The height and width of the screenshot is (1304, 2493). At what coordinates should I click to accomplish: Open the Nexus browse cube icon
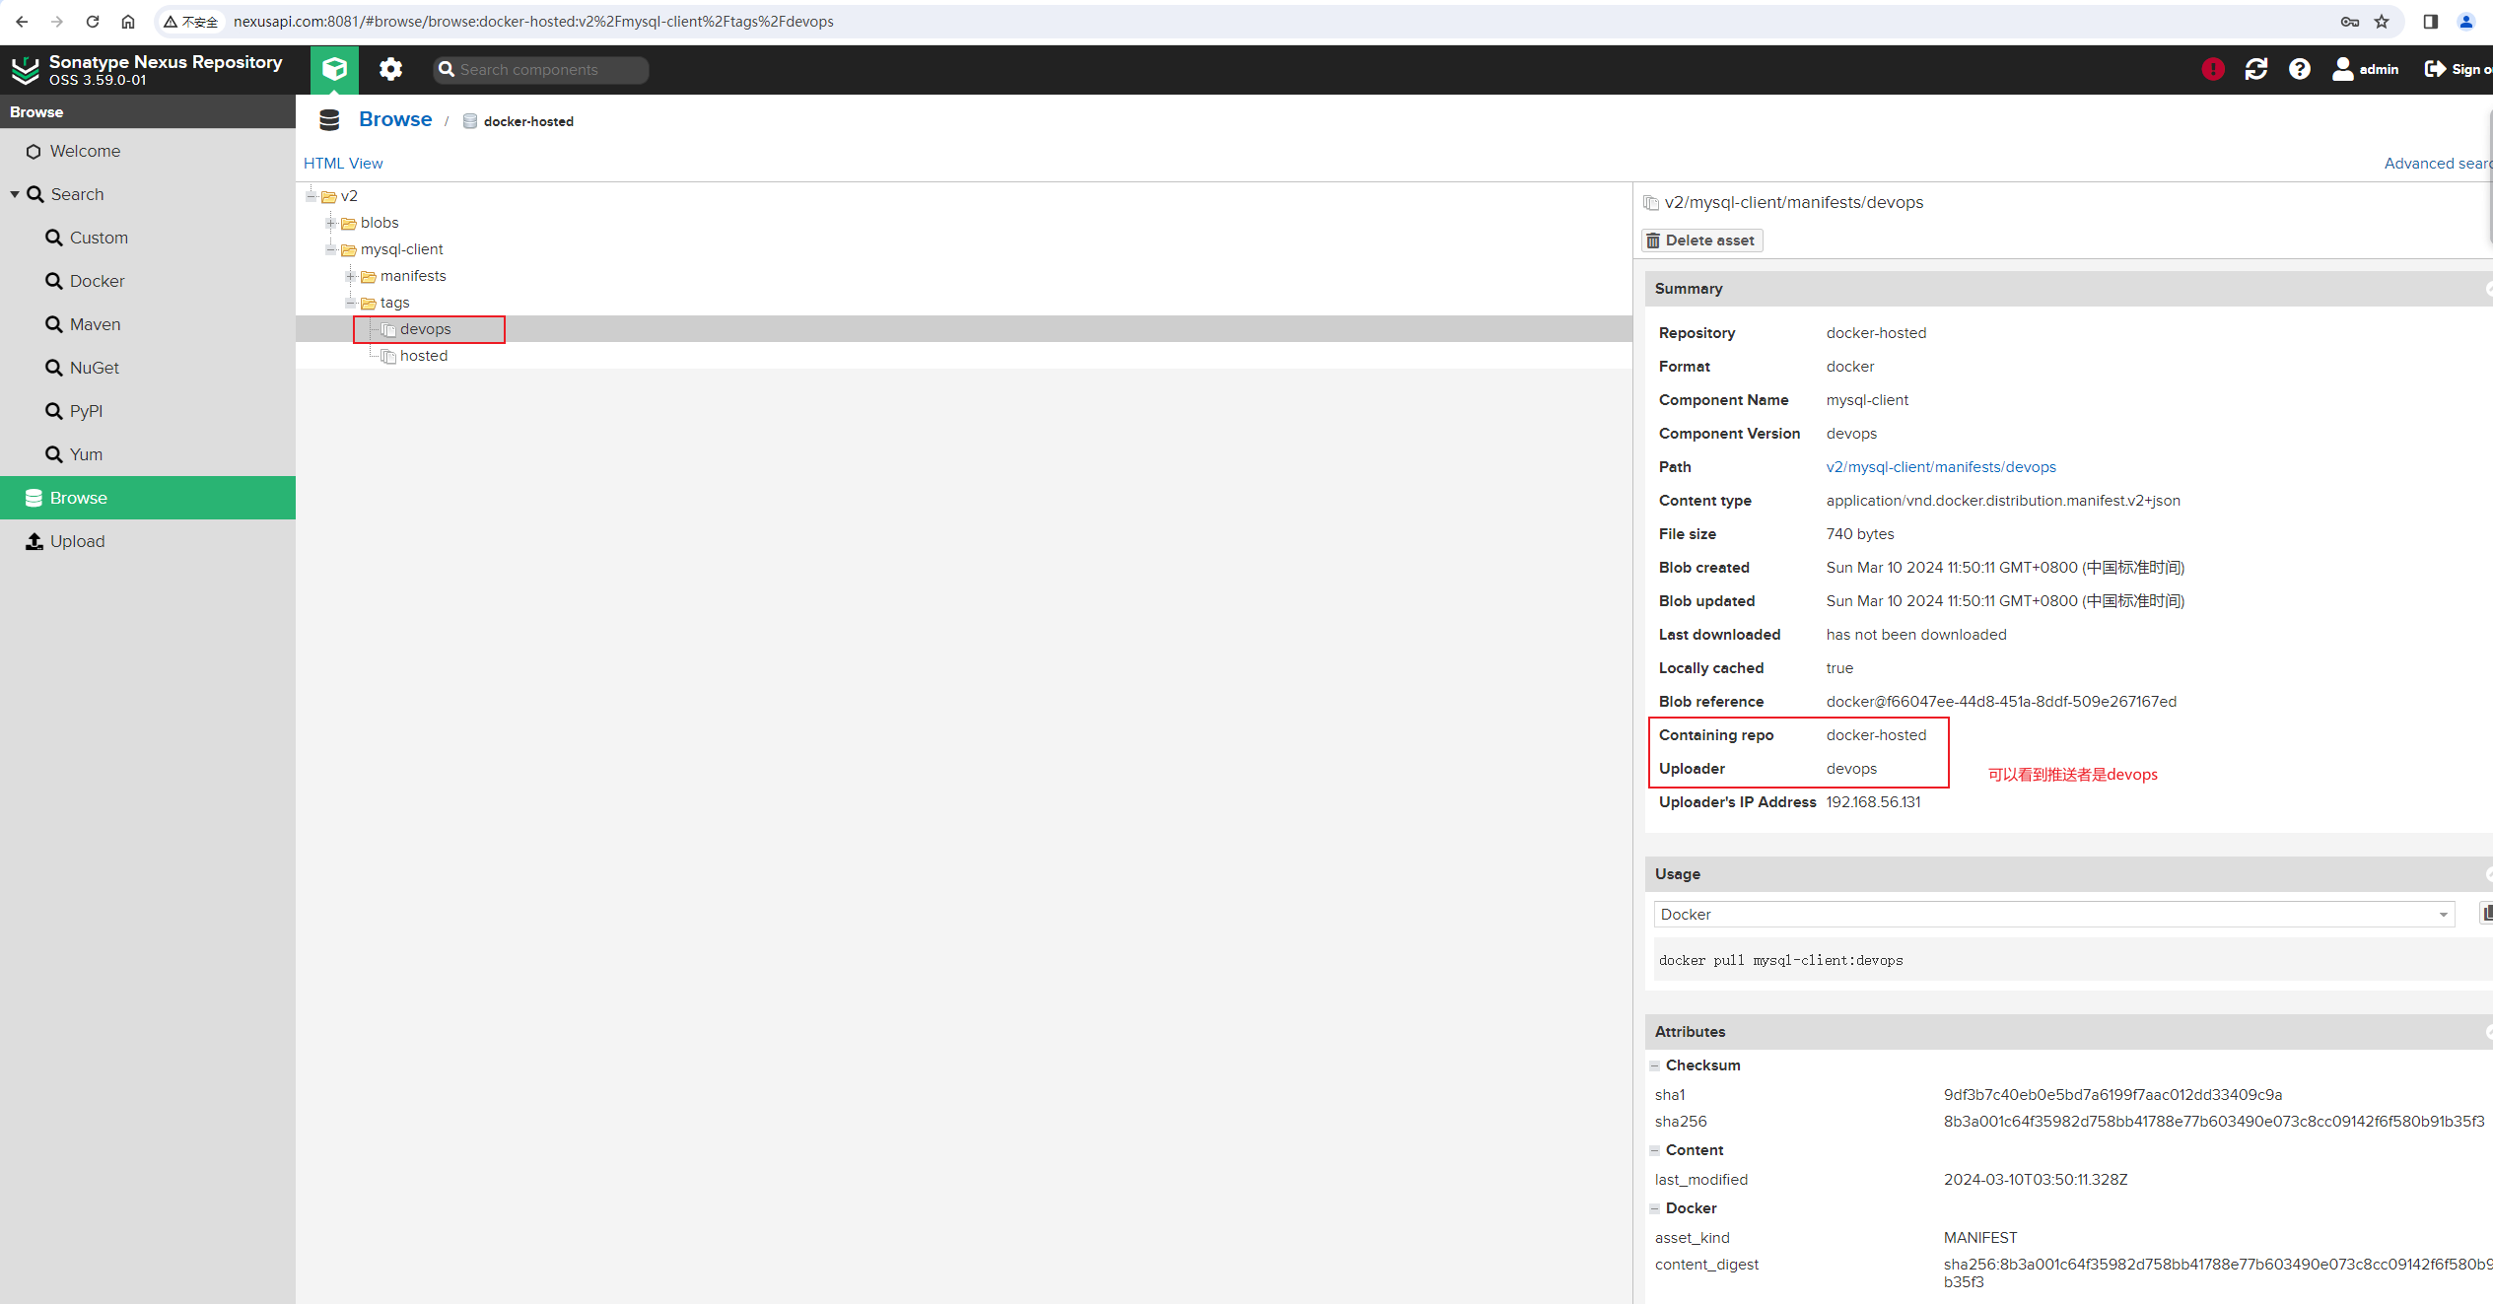[335, 69]
